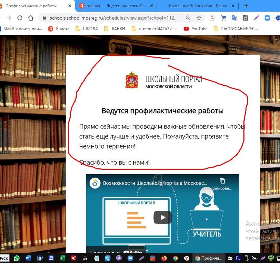Open the YouTube bookmark
The width and height of the screenshot is (280, 263).
click(x=196, y=29)
